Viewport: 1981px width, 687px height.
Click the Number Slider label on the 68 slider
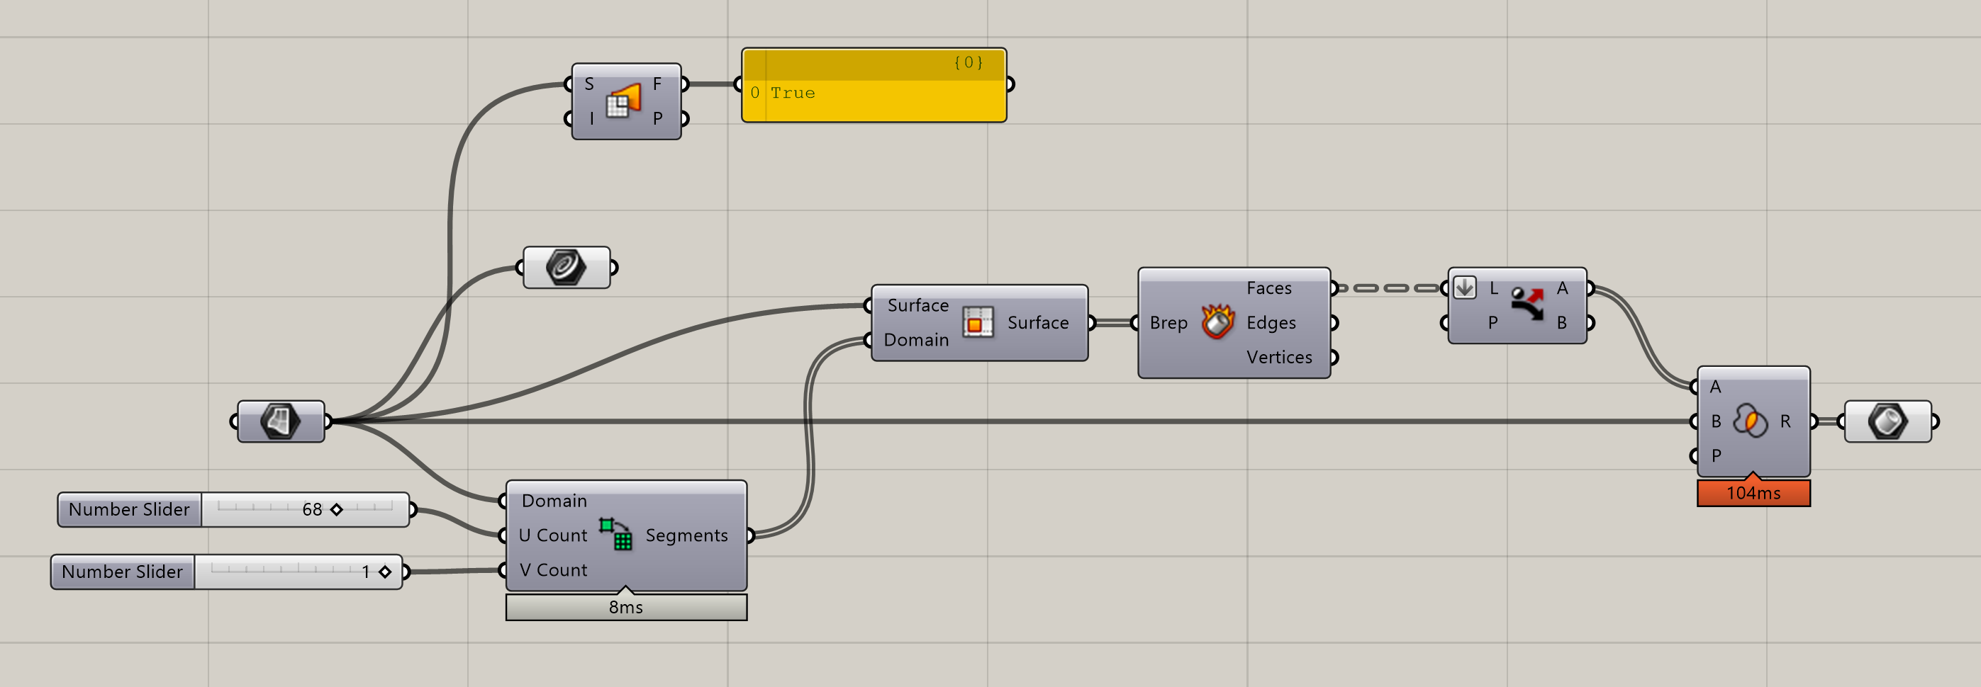point(128,509)
